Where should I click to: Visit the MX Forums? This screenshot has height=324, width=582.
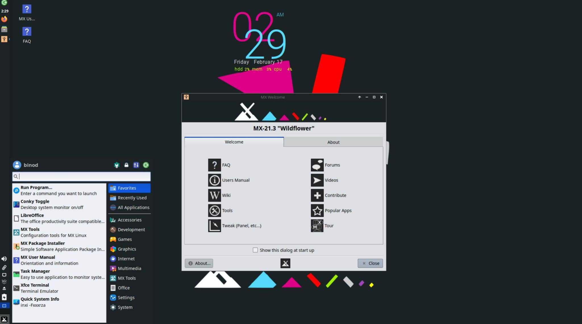pos(325,165)
